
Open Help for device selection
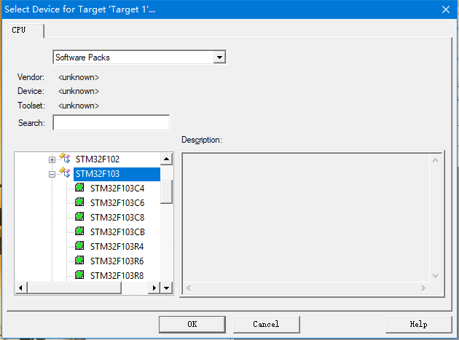pos(419,324)
